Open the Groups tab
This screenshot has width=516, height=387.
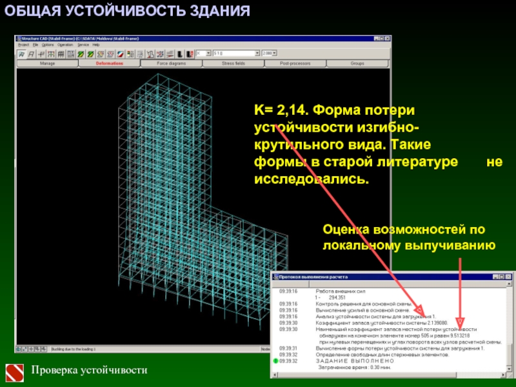pyautogui.click(x=357, y=64)
